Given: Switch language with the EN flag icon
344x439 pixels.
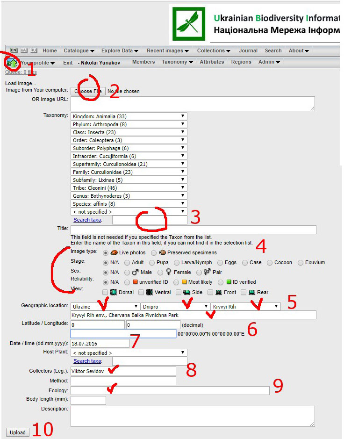Looking at the screenshot, I should click(14, 50).
